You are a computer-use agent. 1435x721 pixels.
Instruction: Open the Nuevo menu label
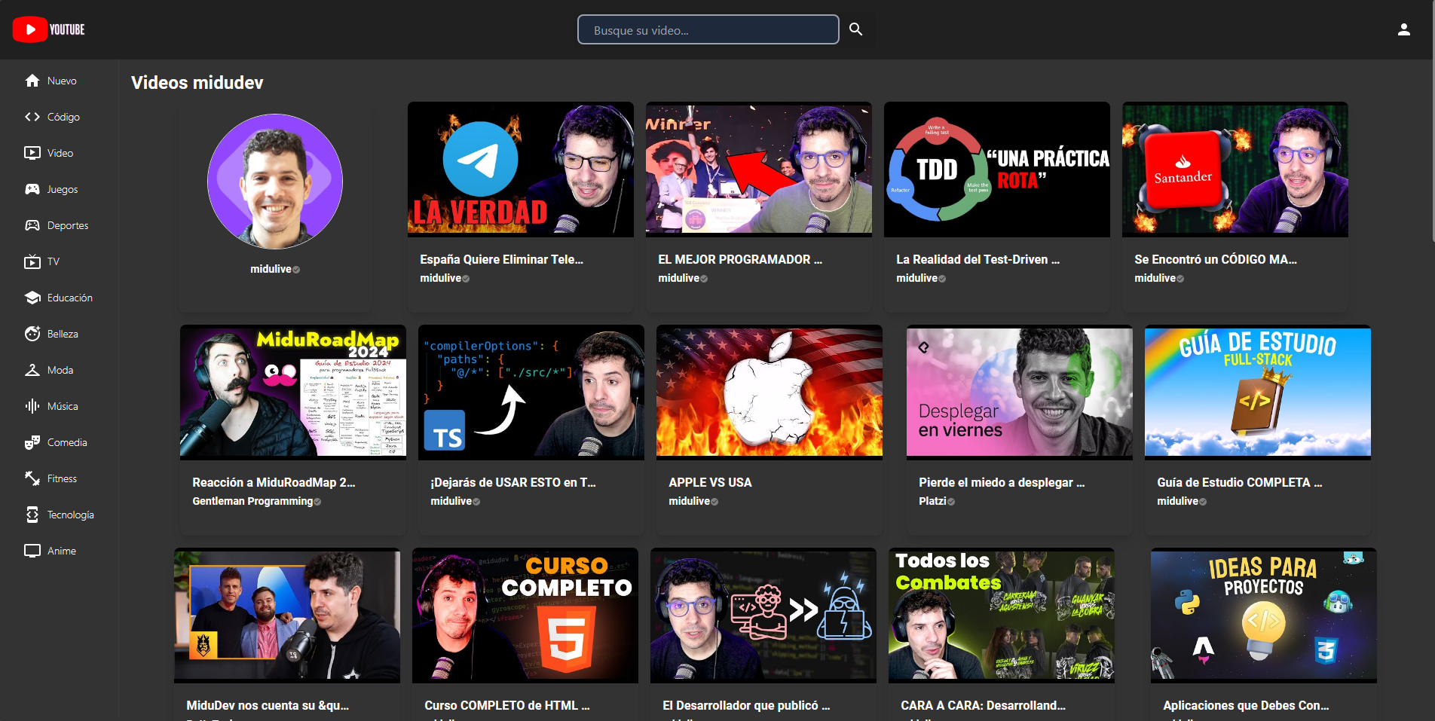click(x=62, y=81)
